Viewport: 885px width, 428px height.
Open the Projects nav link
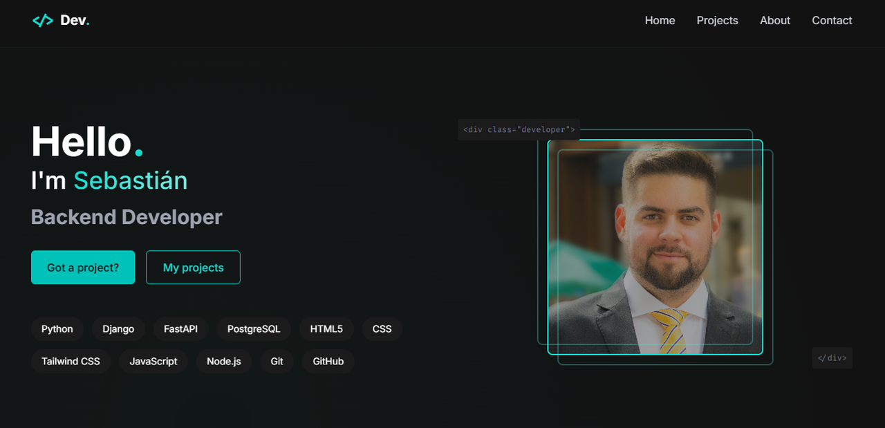(717, 21)
